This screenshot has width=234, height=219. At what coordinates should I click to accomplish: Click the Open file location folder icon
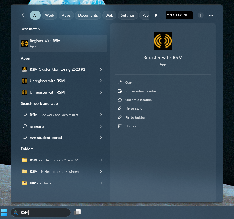pos(120,100)
